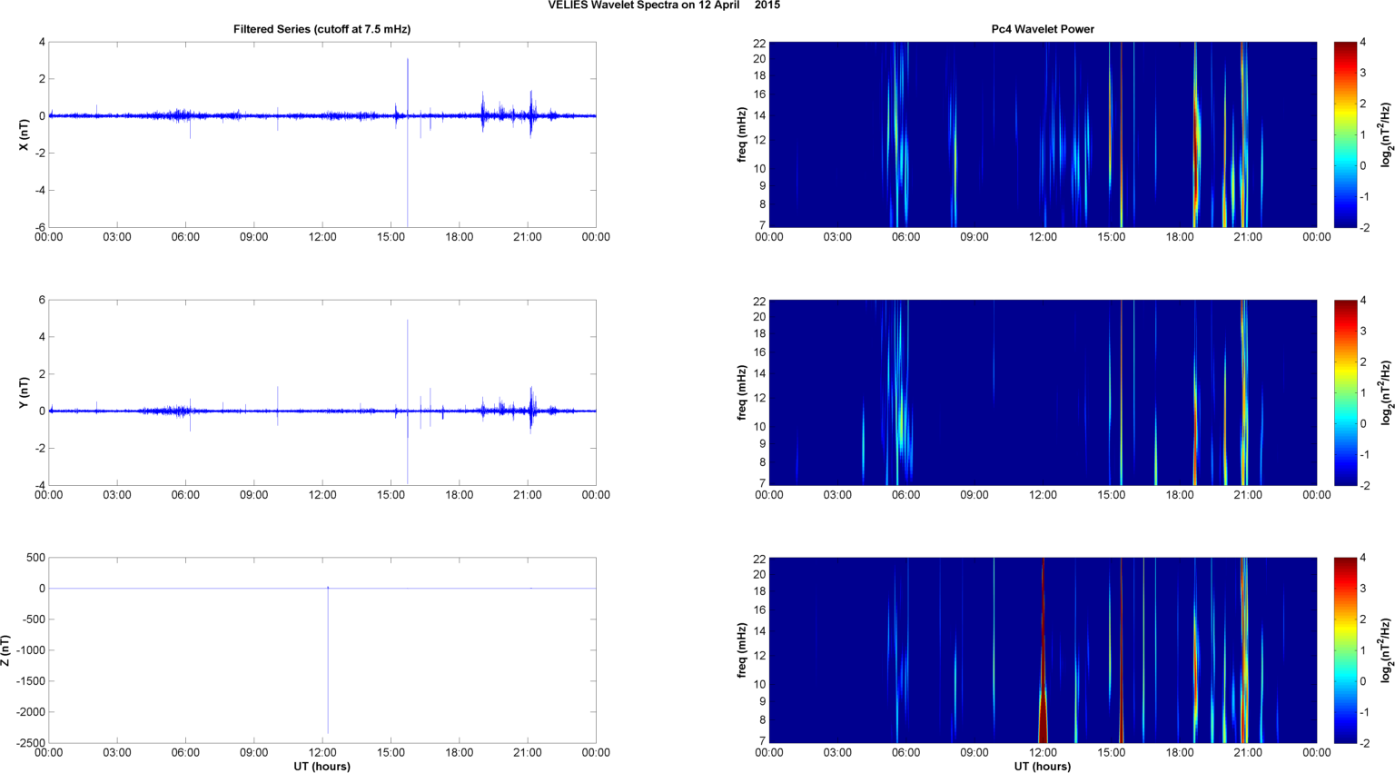Image resolution: width=1395 pixels, height=773 pixels.
Task: Click freq (mHz) label of middle wavelet plot
Action: click(x=742, y=392)
